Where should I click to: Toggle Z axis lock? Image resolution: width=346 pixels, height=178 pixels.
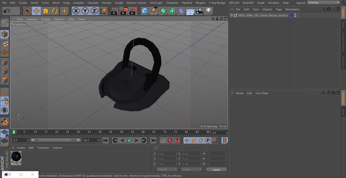click(94, 11)
